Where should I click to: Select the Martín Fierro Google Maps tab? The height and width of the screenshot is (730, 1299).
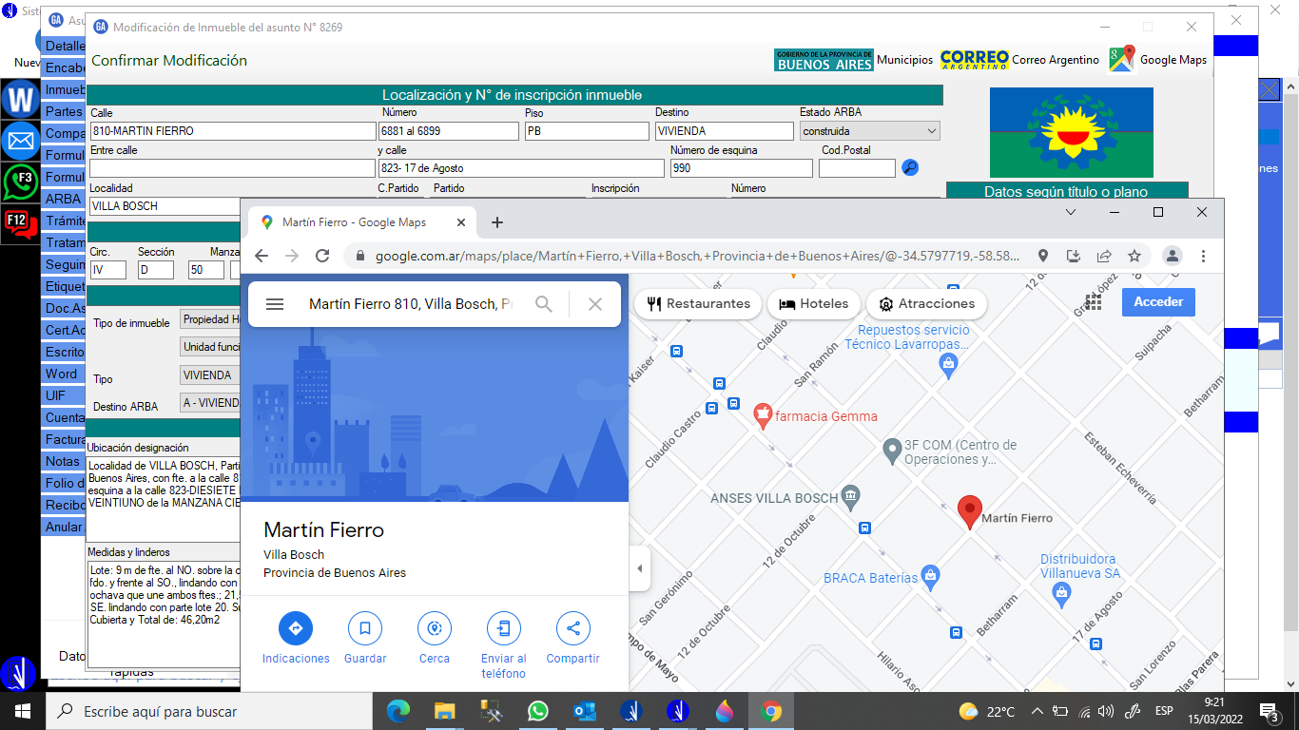point(354,222)
